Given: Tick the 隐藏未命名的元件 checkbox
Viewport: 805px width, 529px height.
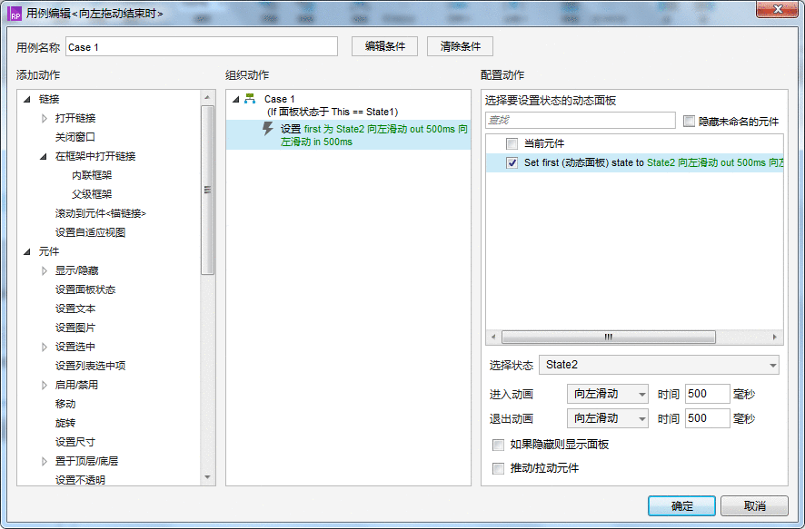Looking at the screenshot, I should pyautogui.click(x=689, y=121).
